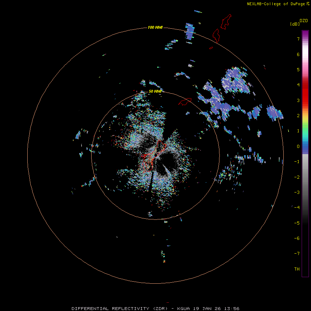The height and width of the screenshot is (311, 311).
Task: Click the -7 value on the color scale
Action: (x=297, y=254)
